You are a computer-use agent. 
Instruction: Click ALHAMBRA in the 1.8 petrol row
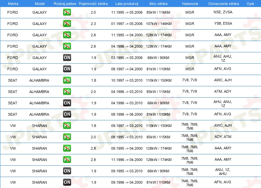point(39,80)
